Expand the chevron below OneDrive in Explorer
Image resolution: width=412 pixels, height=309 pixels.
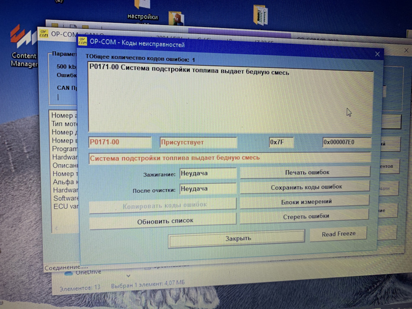tap(128, 276)
